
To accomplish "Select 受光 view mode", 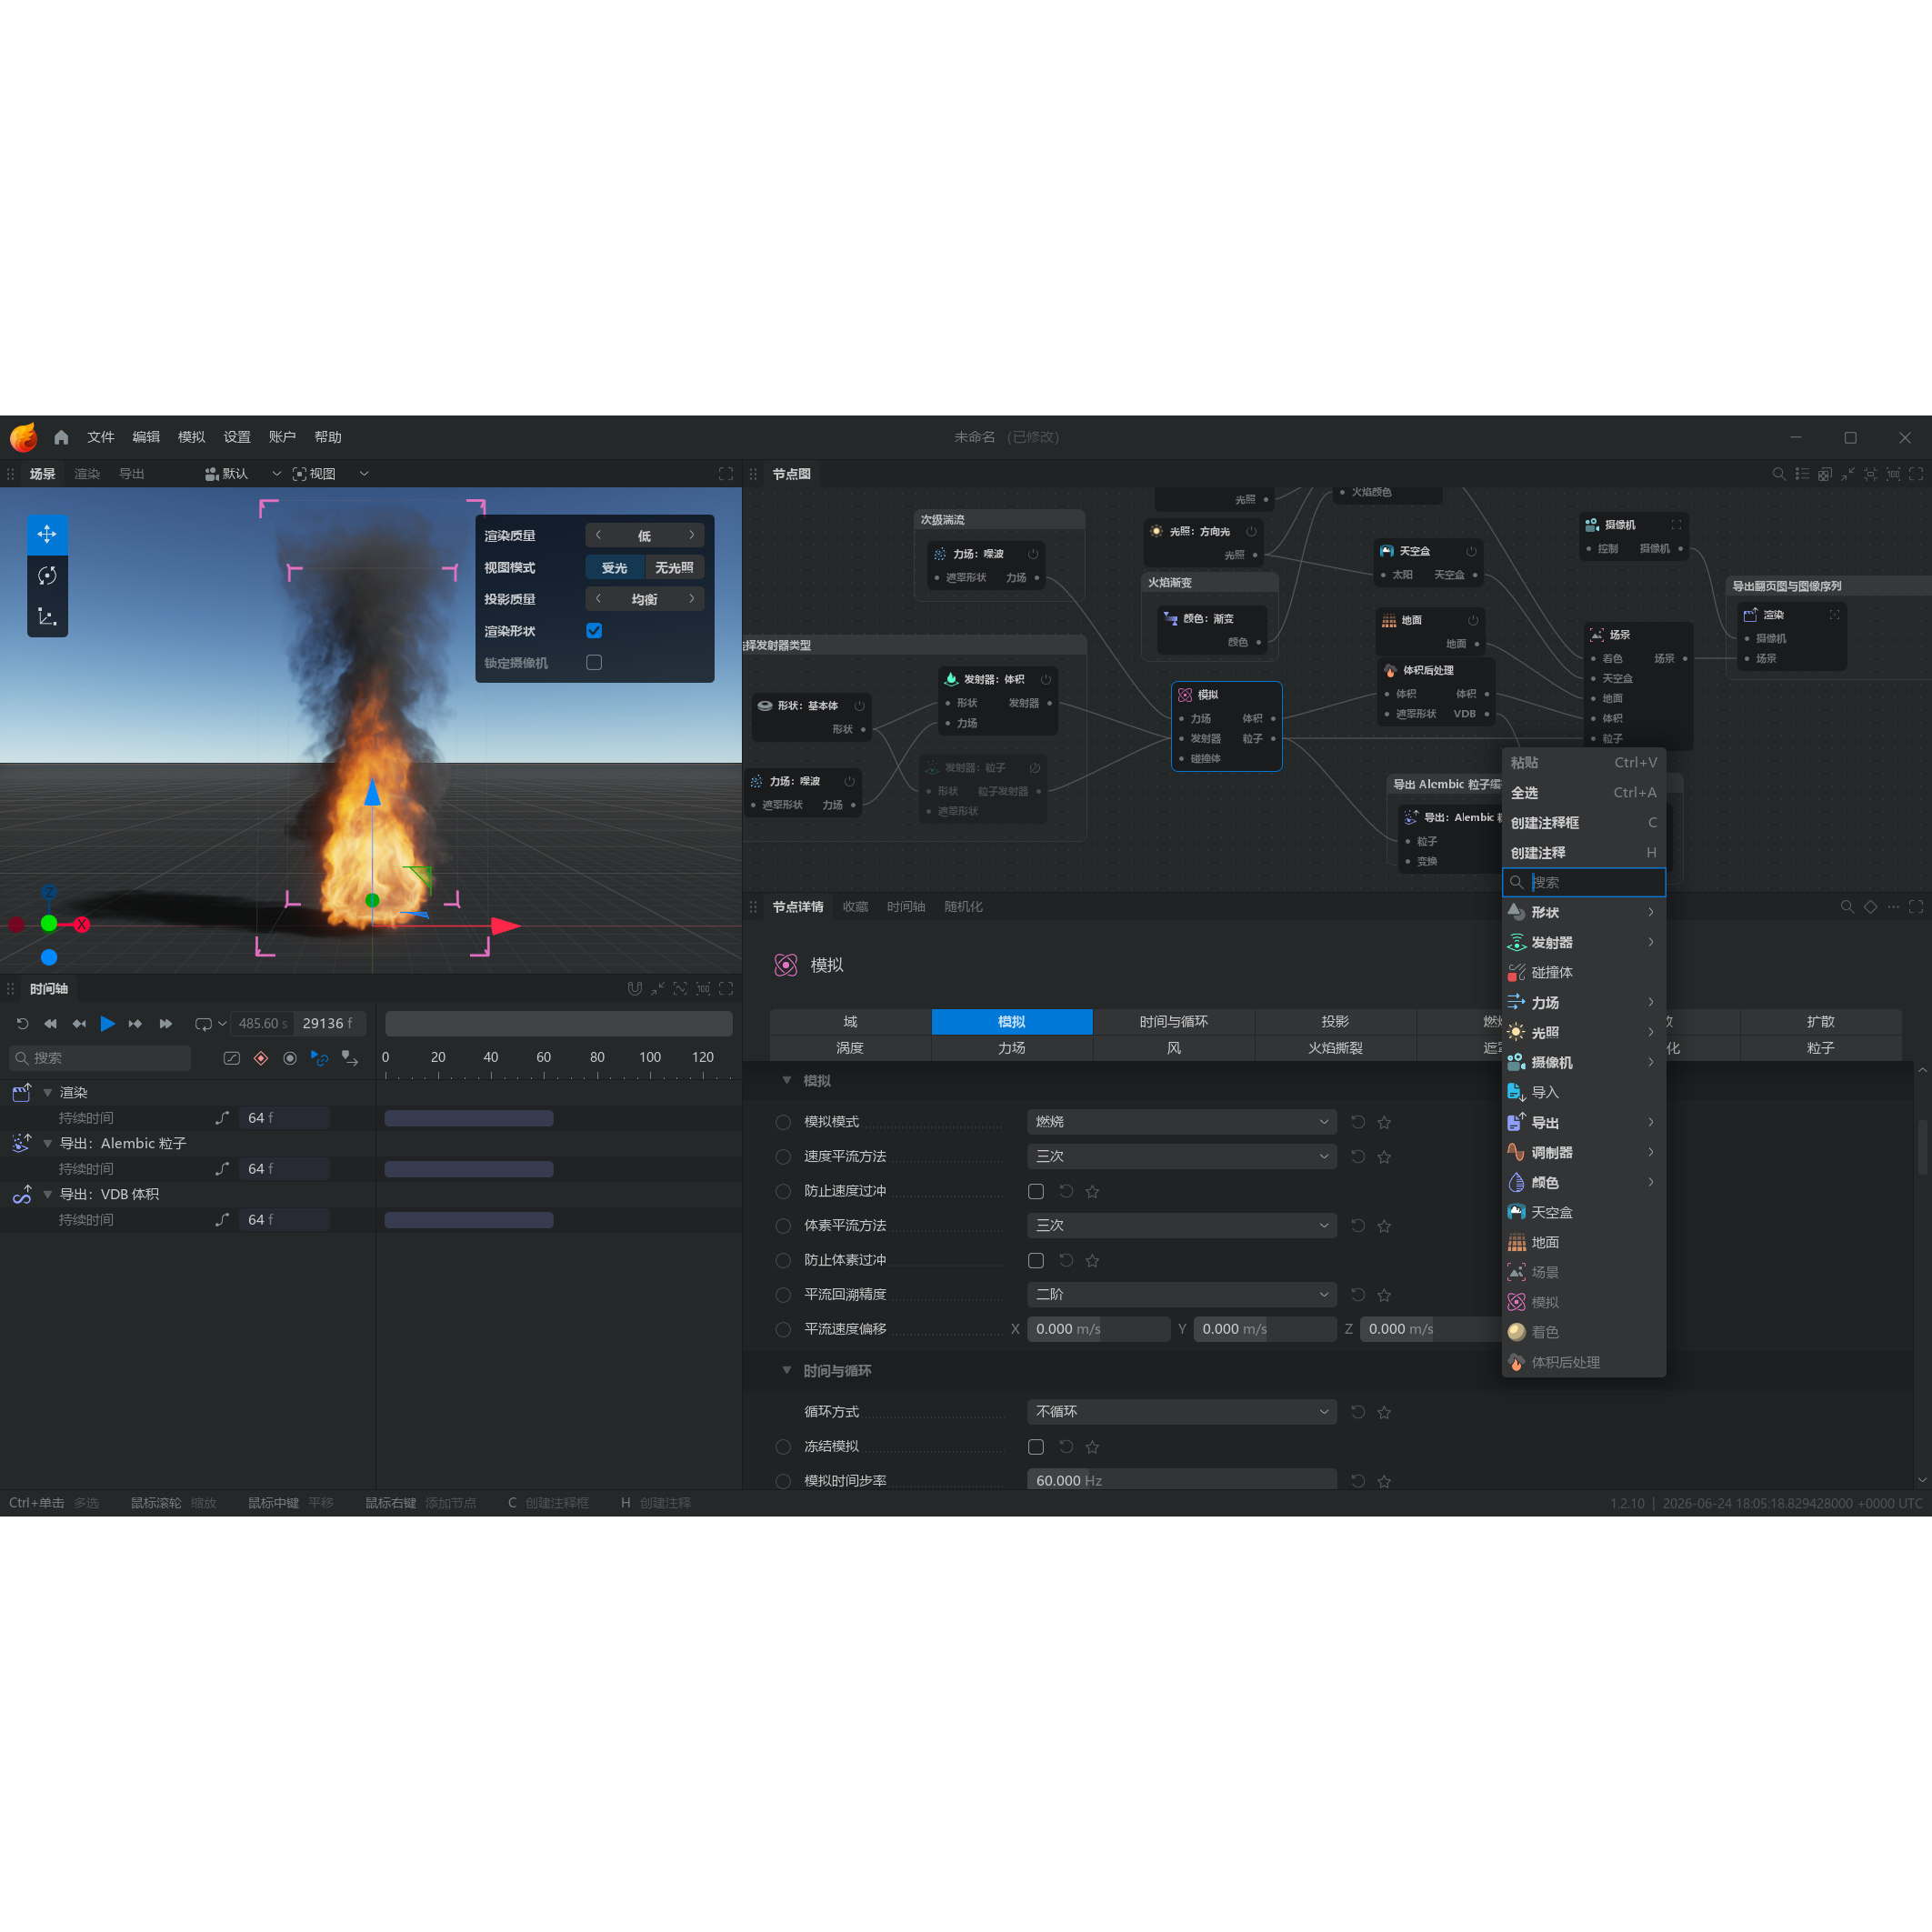I will coord(615,568).
